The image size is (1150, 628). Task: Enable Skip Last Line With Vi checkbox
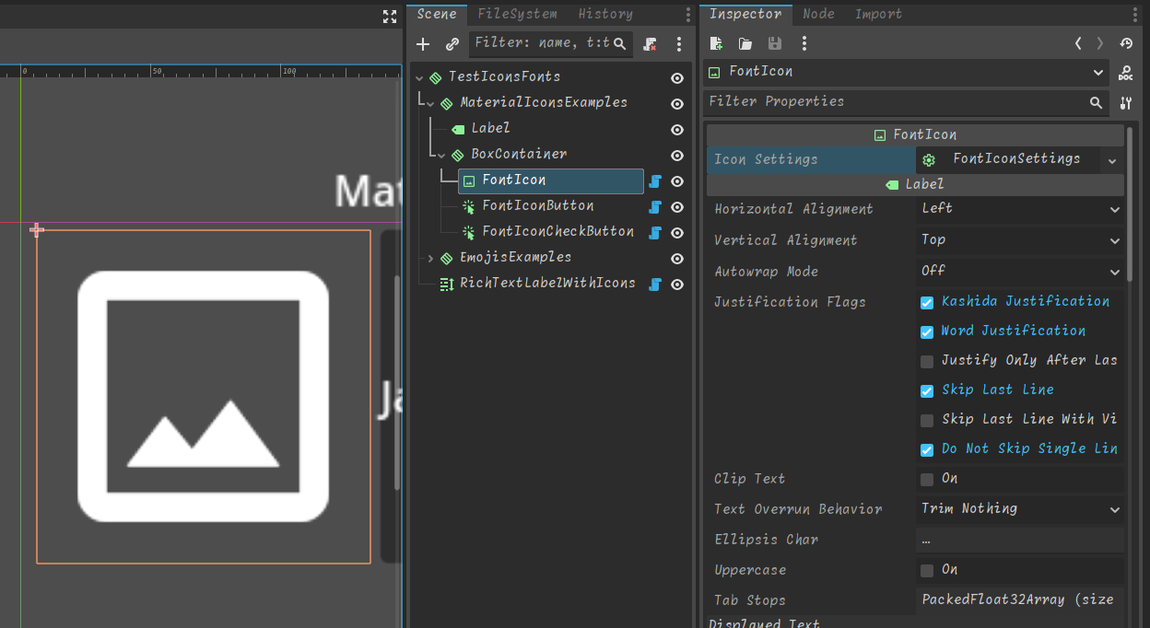pyautogui.click(x=927, y=421)
